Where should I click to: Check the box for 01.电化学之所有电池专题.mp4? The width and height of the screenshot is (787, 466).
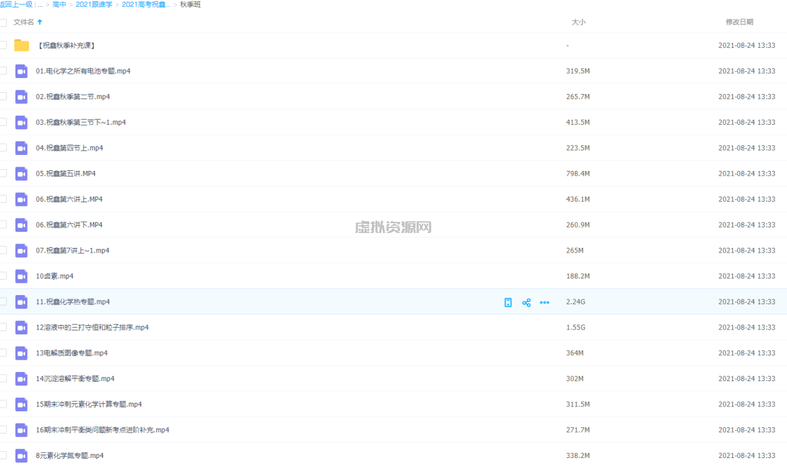pos(2,71)
